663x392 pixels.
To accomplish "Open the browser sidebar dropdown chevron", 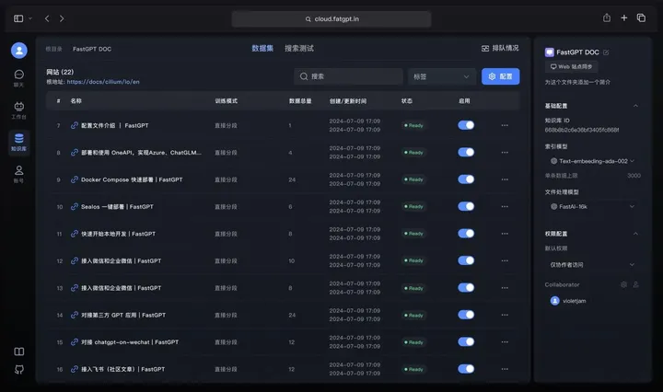I will 30,18.
